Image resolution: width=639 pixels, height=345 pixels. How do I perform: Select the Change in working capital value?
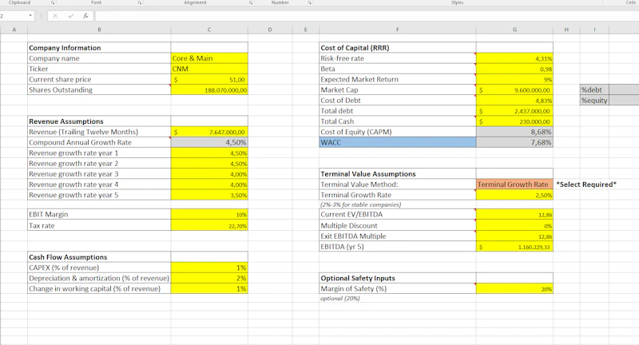click(209, 289)
